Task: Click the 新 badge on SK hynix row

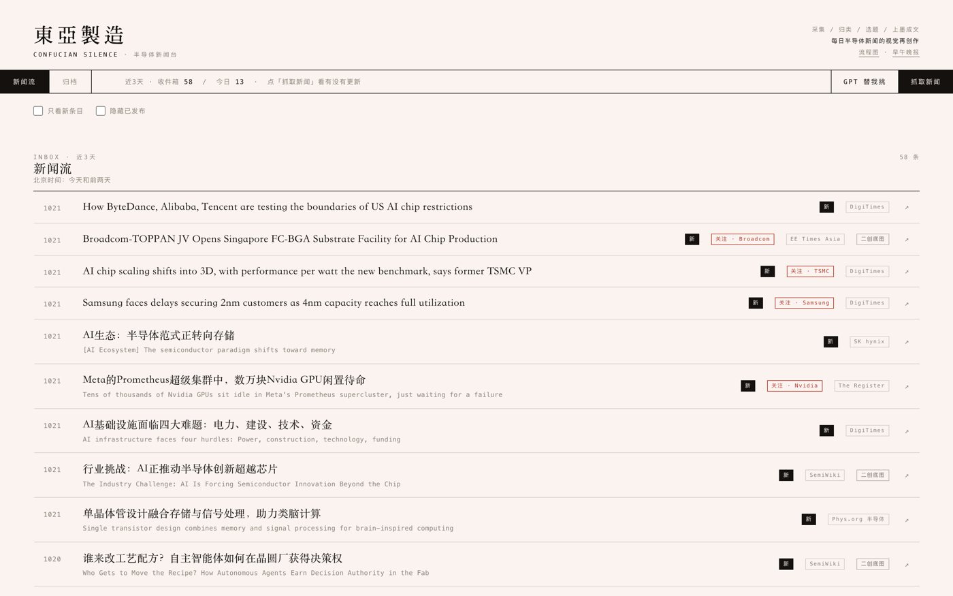Action: coord(830,342)
